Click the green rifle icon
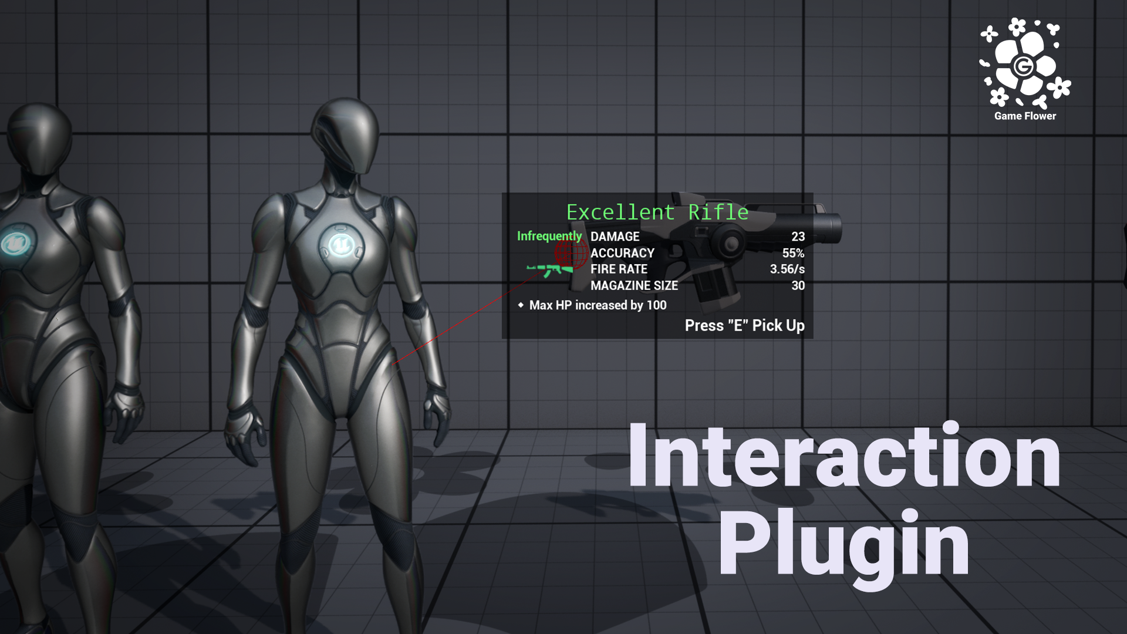This screenshot has width=1127, height=634. click(549, 271)
